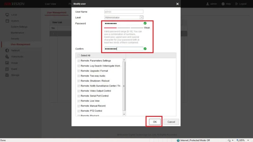Open the Live View tab
The image size is (253, 142).
point(50,4)
